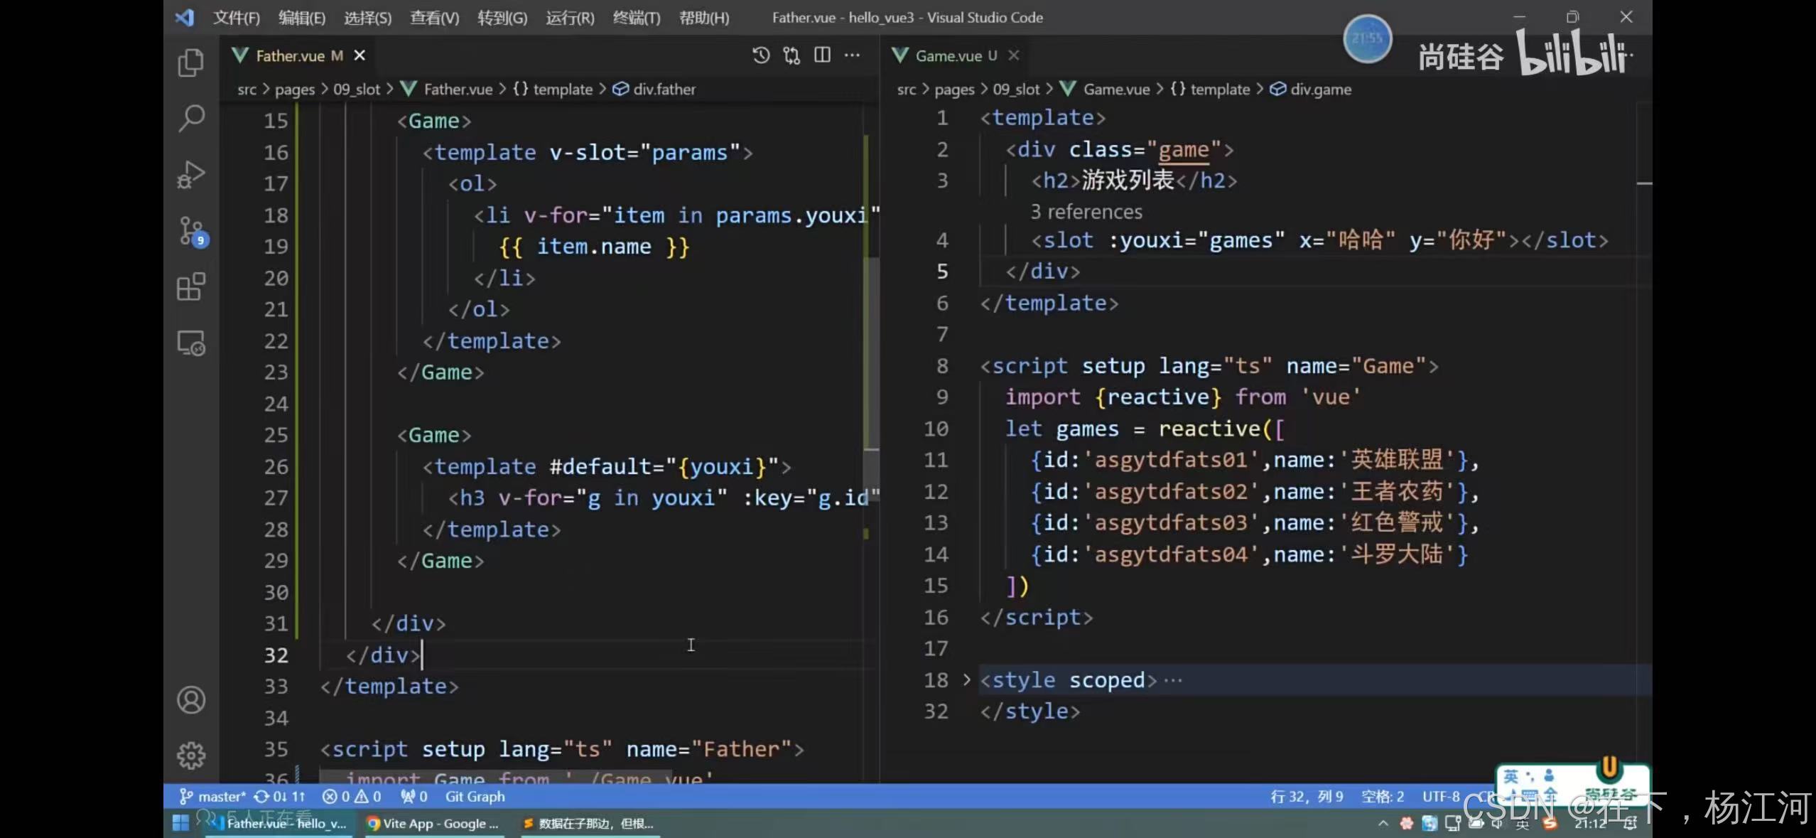Click the master branch status item
The image size is (1816, 838).
click(213, 797)
